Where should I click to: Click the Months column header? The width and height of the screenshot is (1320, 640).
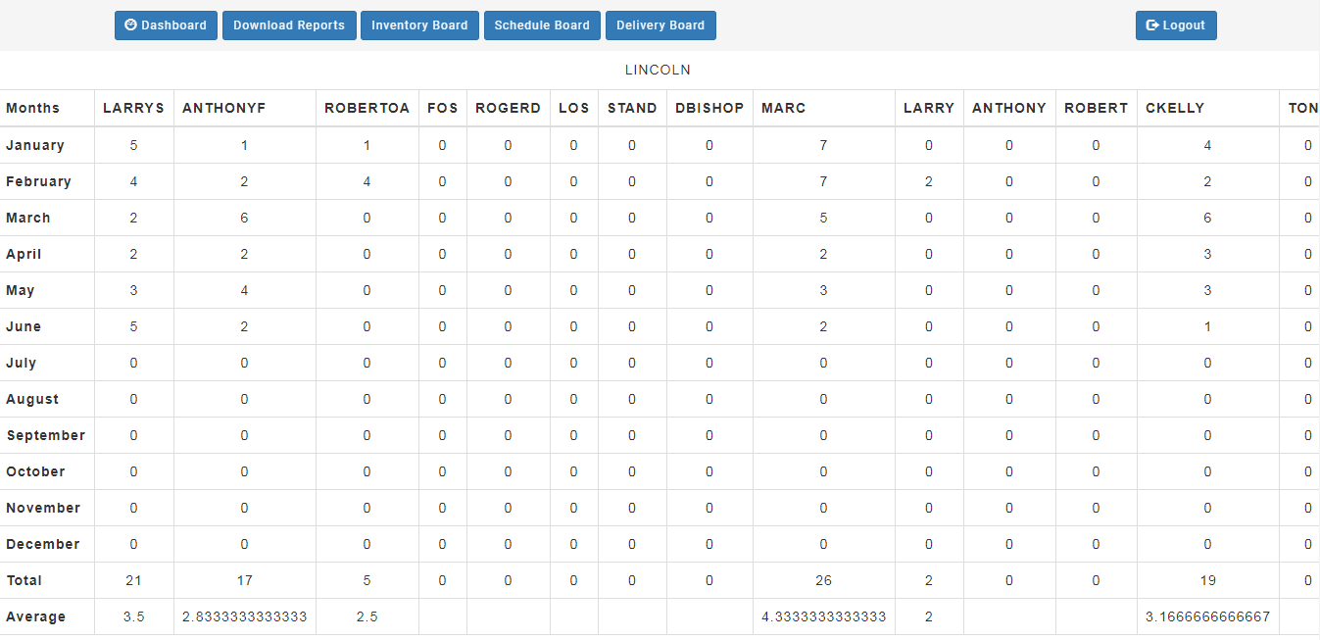33,108
